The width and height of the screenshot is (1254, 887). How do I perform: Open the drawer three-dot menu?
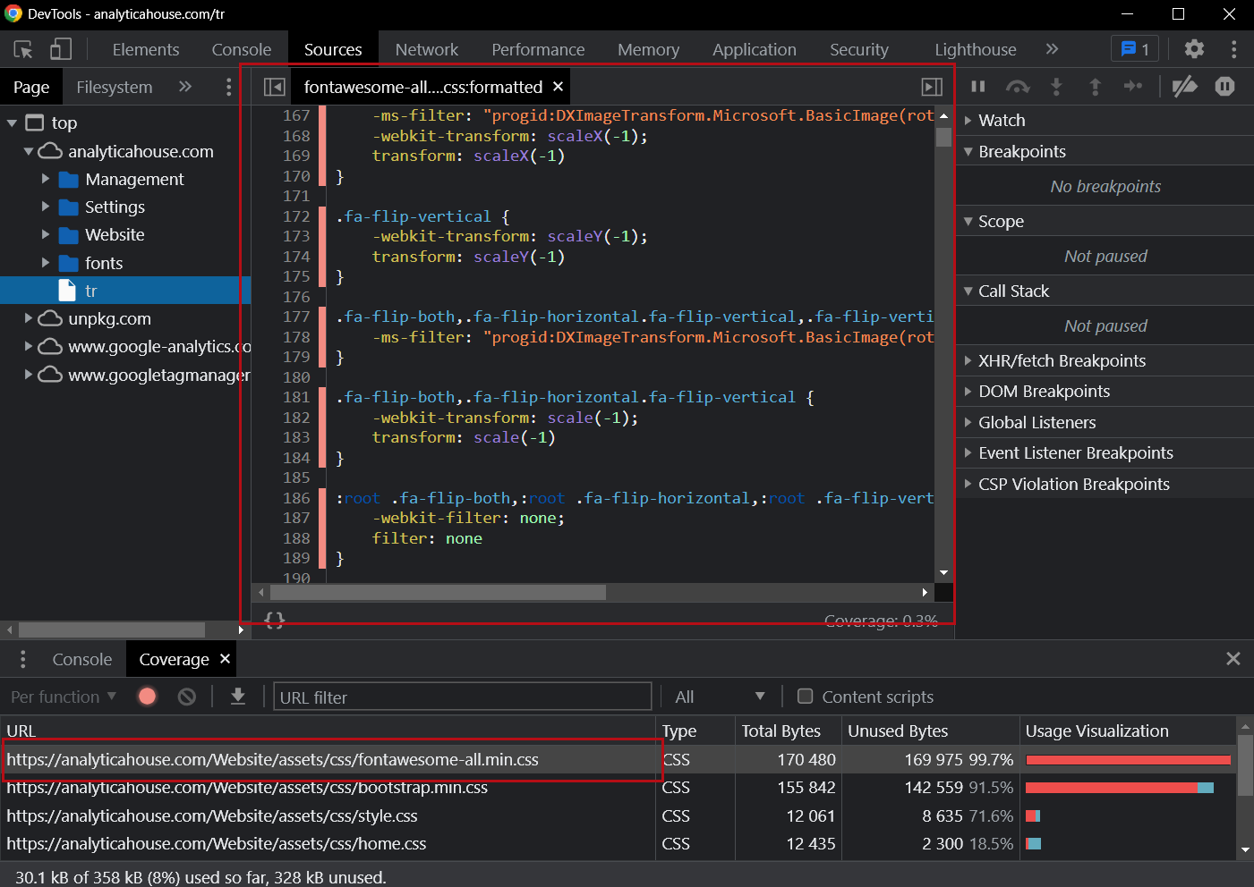point(22,659)
